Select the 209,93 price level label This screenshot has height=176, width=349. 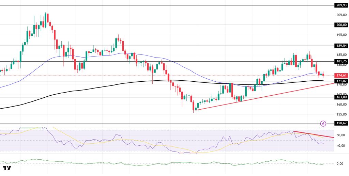[x=341, y=5]
